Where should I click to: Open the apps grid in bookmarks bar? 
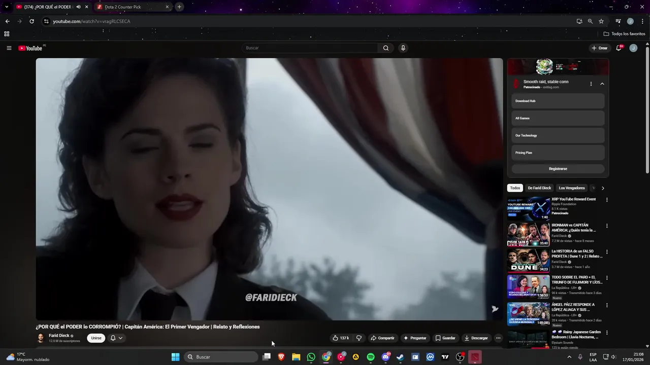(7, 34)
